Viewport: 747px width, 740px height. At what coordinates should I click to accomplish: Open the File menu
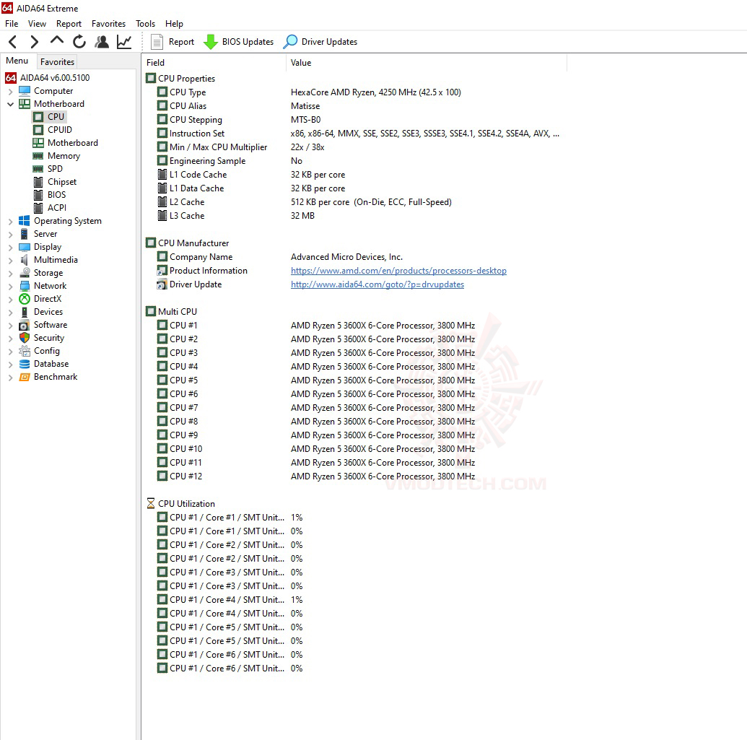tap(12, 24)
